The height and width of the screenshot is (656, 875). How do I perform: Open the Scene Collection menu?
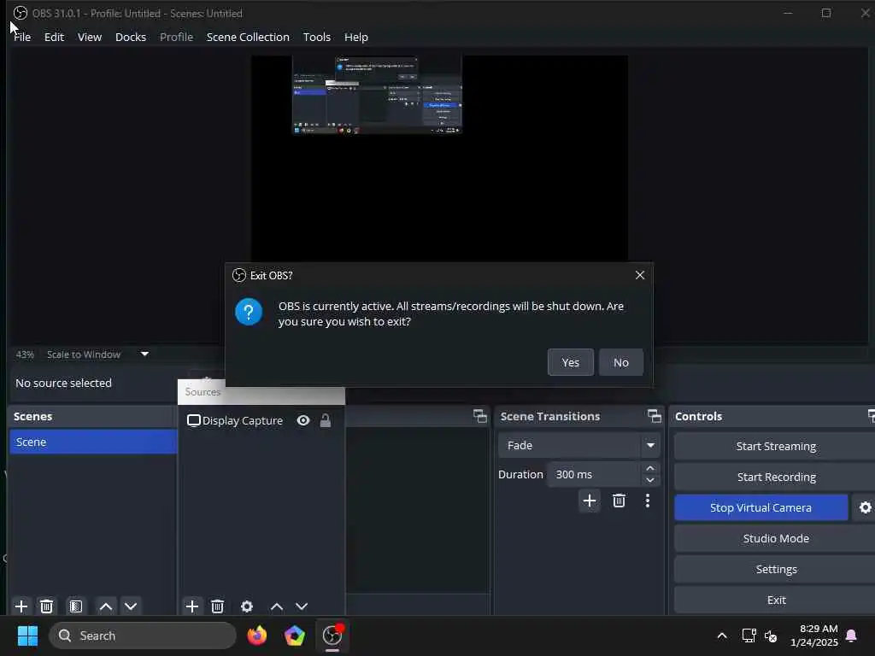point(248,37)
